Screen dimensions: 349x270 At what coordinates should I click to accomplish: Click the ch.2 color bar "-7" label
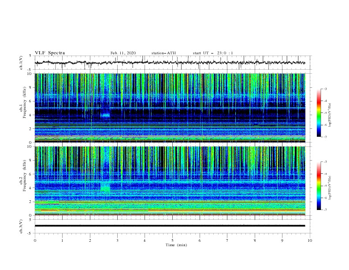pyautogui.click(x=325, y=210)
